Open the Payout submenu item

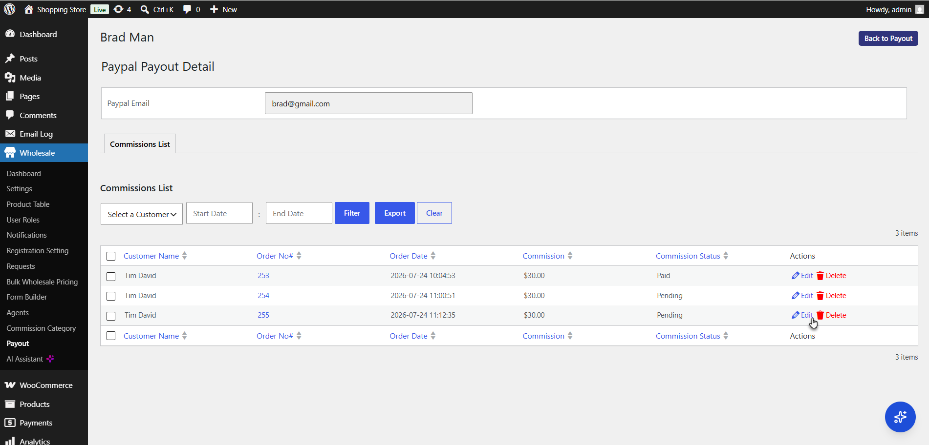(18, 344)
